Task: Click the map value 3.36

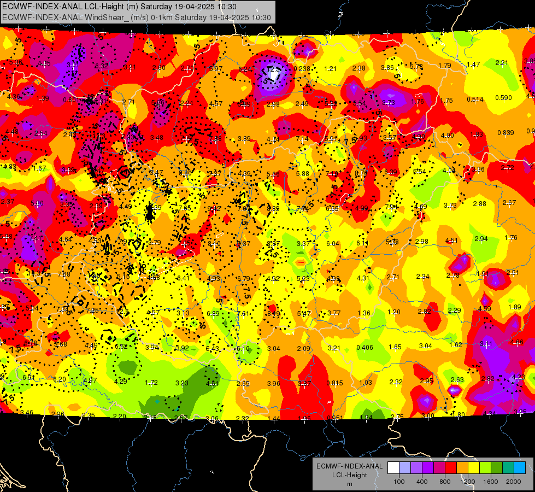Action: coord(478,169)
